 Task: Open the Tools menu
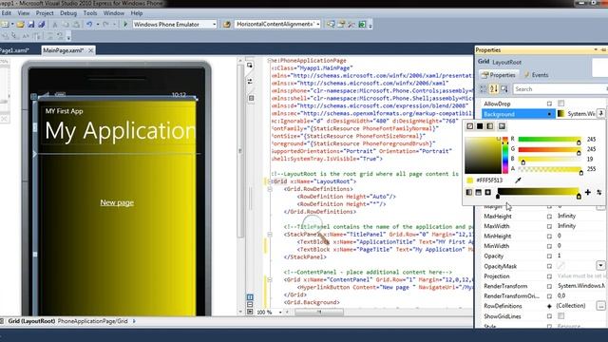(90, 13)
